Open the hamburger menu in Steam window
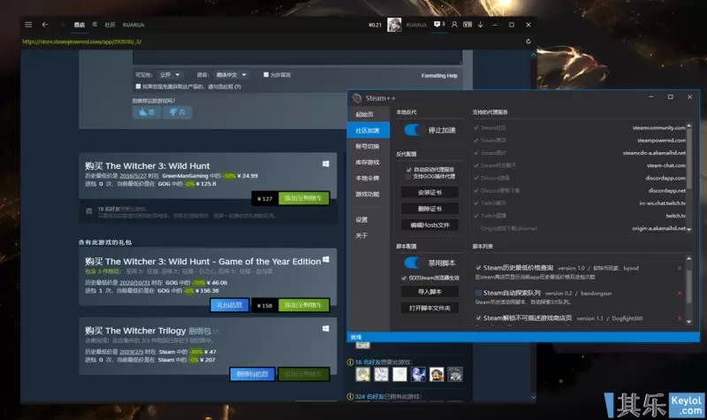This screenshot has width=707, height=420. [28, 25]
